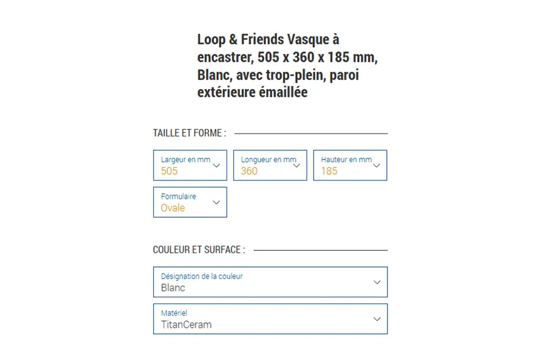Open the Longueur en mm dropdown
544x360 pixels.
[270, 165]
